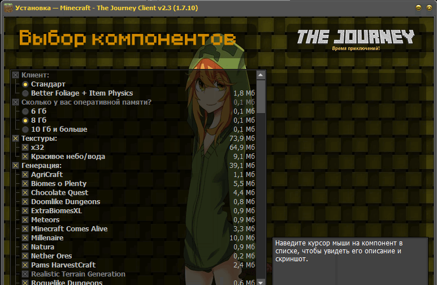Screen dimensions: 437x285
Task: Uncheck the Biomes o Plenty checkbox
Action: 25,184
